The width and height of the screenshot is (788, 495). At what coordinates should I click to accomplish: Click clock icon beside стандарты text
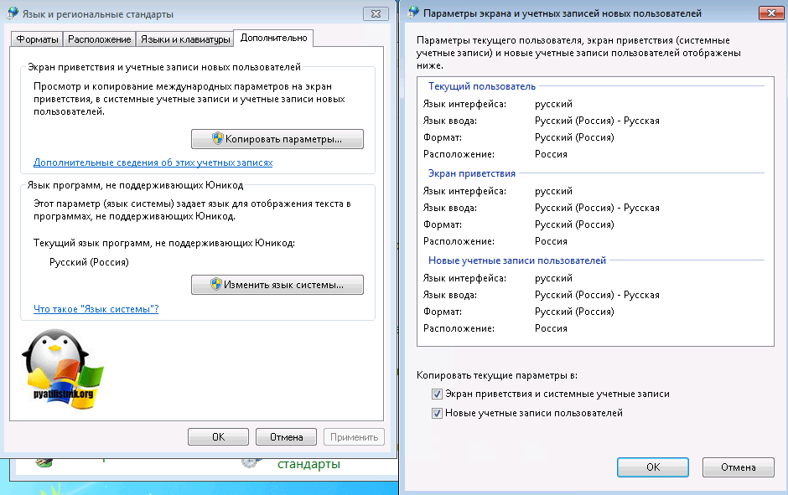[x=248, y=462]
